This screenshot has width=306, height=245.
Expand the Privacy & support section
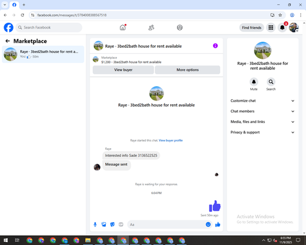click(263, 132)
